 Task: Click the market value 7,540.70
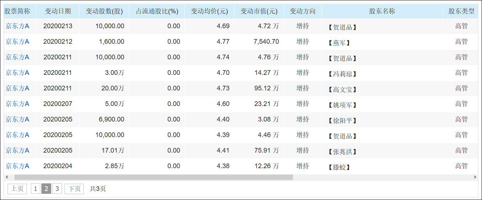[266, 42]
